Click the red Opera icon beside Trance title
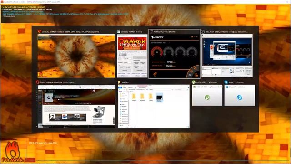This screenshot has width=291, height=164. pos(37,82)
